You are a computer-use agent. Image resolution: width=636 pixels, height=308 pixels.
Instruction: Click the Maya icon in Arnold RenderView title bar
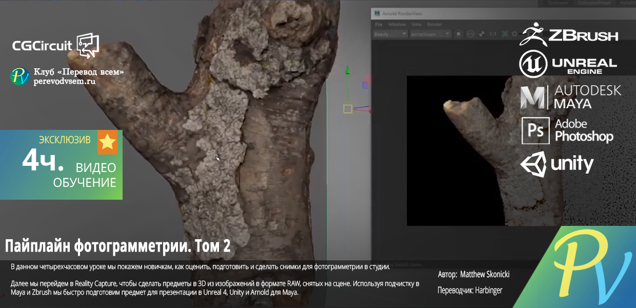[x=377, y=13]
